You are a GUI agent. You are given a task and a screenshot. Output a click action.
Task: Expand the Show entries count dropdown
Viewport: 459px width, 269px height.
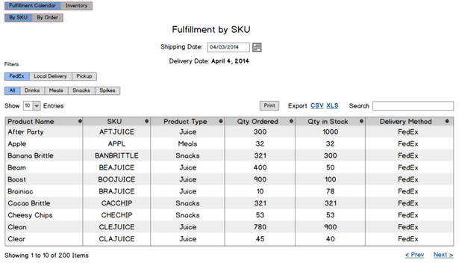(x=37, y=106)
